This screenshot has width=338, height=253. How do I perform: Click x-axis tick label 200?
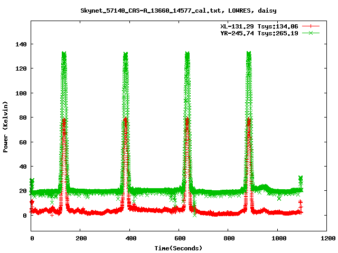pos(81,238)
